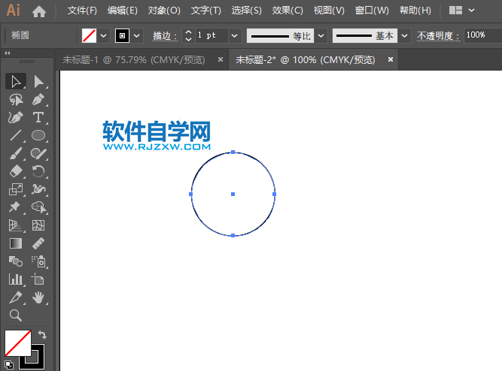Open the 文件(F) menu
Image resolution: width=502 pixels, height=371 pixels.
point(82,11)
